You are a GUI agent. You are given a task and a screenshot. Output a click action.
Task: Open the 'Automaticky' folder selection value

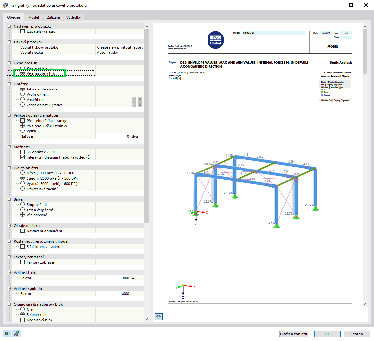coord(120,52)
